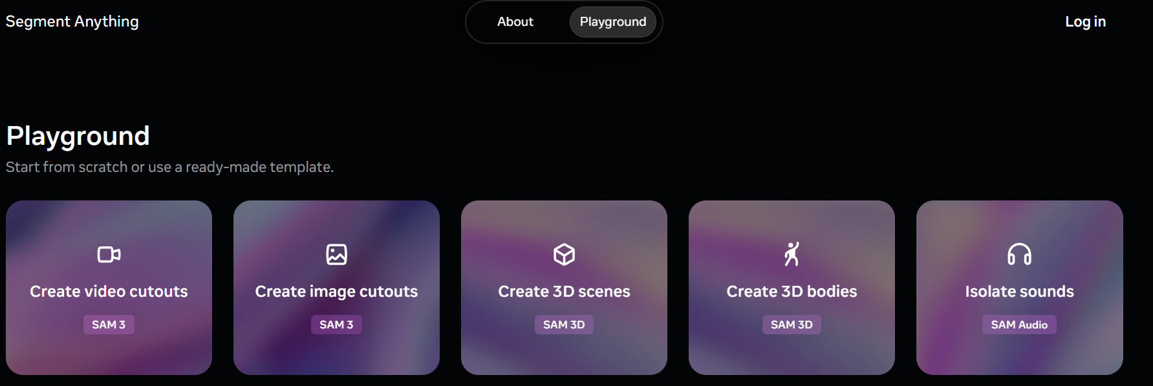The height and width of the screenshot is (386, 1153).
Task: Open the Create video cutouts title
Action: [109, 292]
